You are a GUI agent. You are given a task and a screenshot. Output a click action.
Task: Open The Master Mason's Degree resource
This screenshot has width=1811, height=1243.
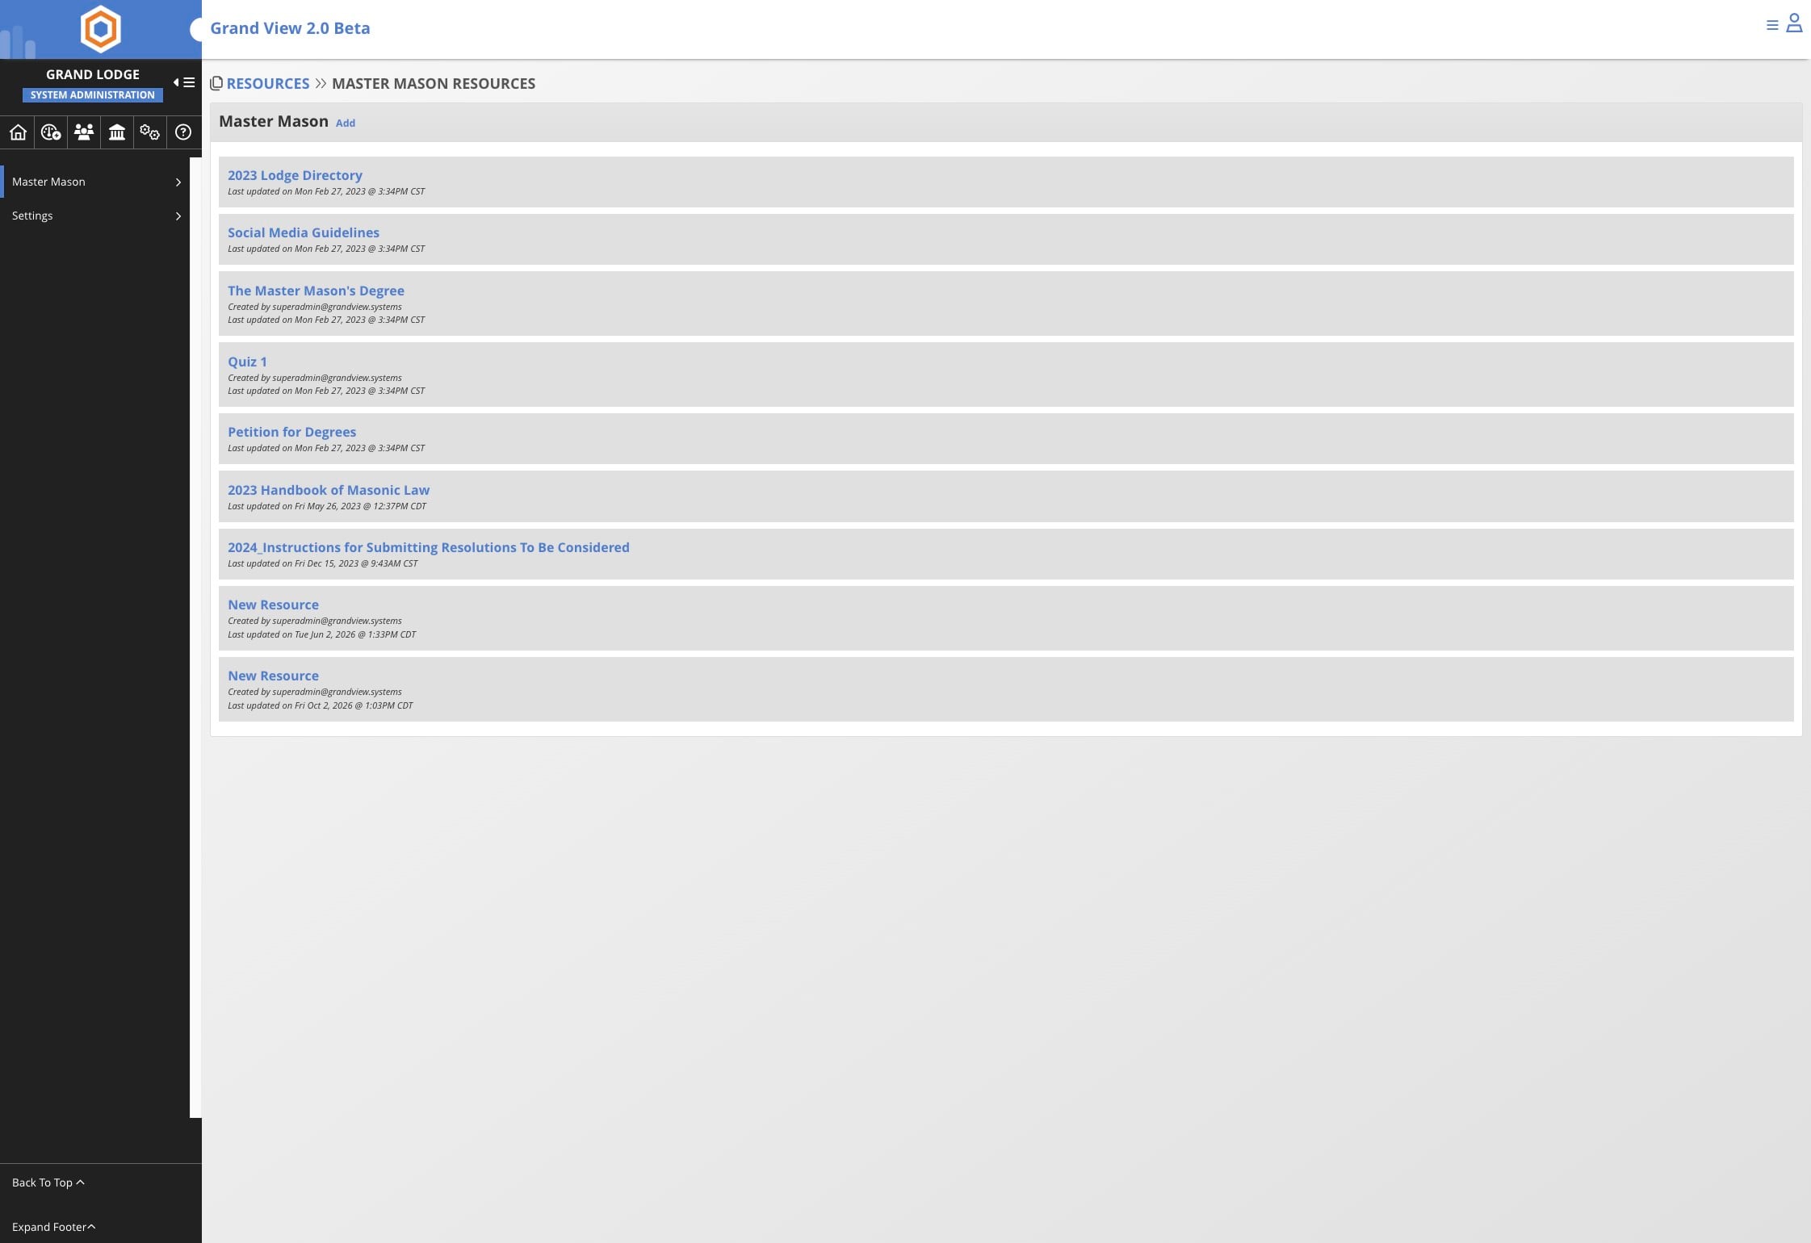coord(316,291)
